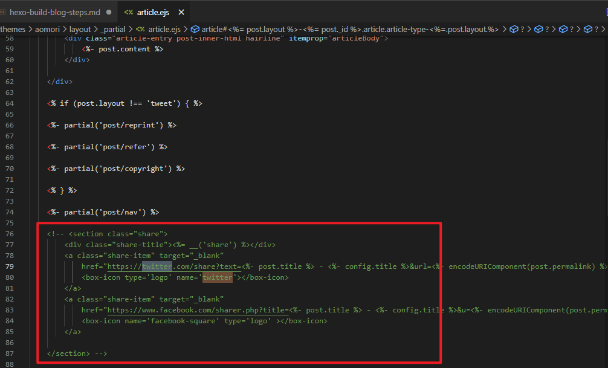Screen dimensions: 608x368
Task: Click first cube icon after article# breadcrumb
Action: (514, 29)
